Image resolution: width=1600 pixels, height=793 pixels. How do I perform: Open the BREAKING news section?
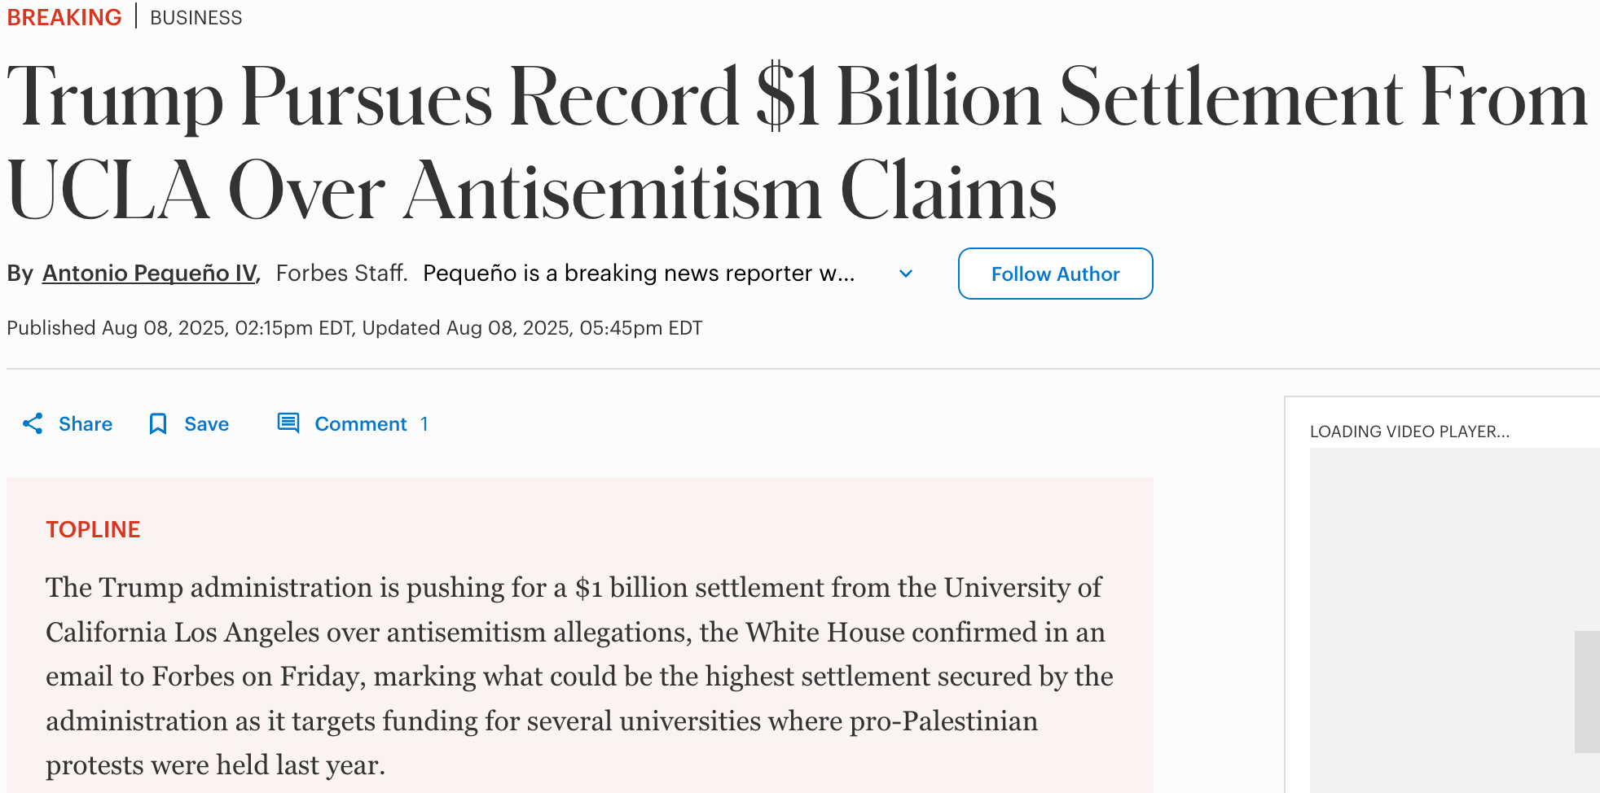point(64,17)
